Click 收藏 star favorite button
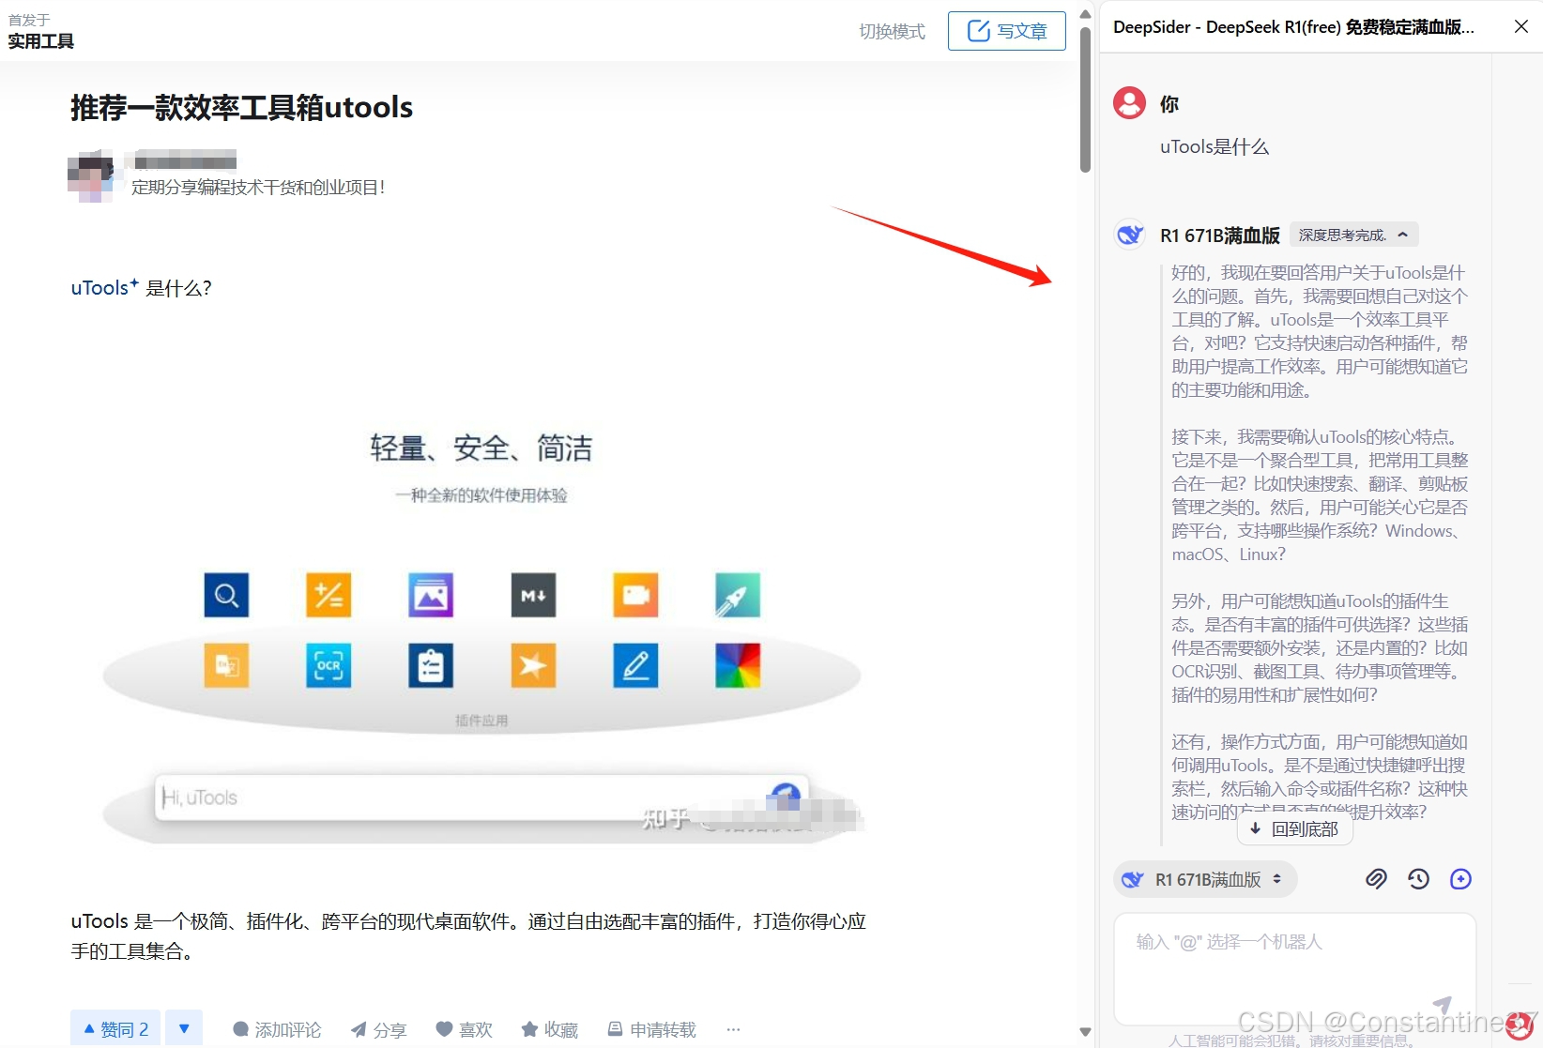1543x1048 pixels. 549,1029
